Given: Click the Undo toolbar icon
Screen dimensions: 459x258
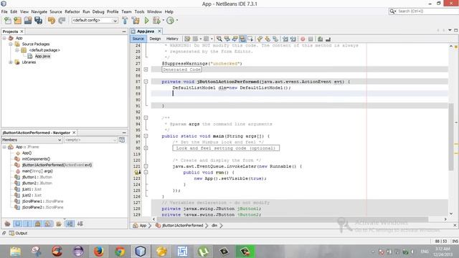Looking at the screenshot, I should [52, 21].
